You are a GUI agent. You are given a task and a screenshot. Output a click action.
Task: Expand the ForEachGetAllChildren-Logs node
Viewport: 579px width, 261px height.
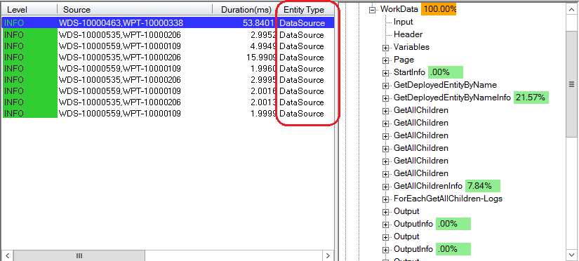tap(385, 199)
